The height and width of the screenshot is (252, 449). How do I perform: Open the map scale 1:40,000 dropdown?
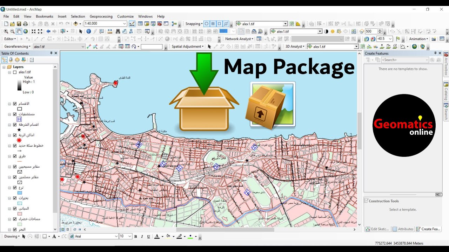coord(125,24)
